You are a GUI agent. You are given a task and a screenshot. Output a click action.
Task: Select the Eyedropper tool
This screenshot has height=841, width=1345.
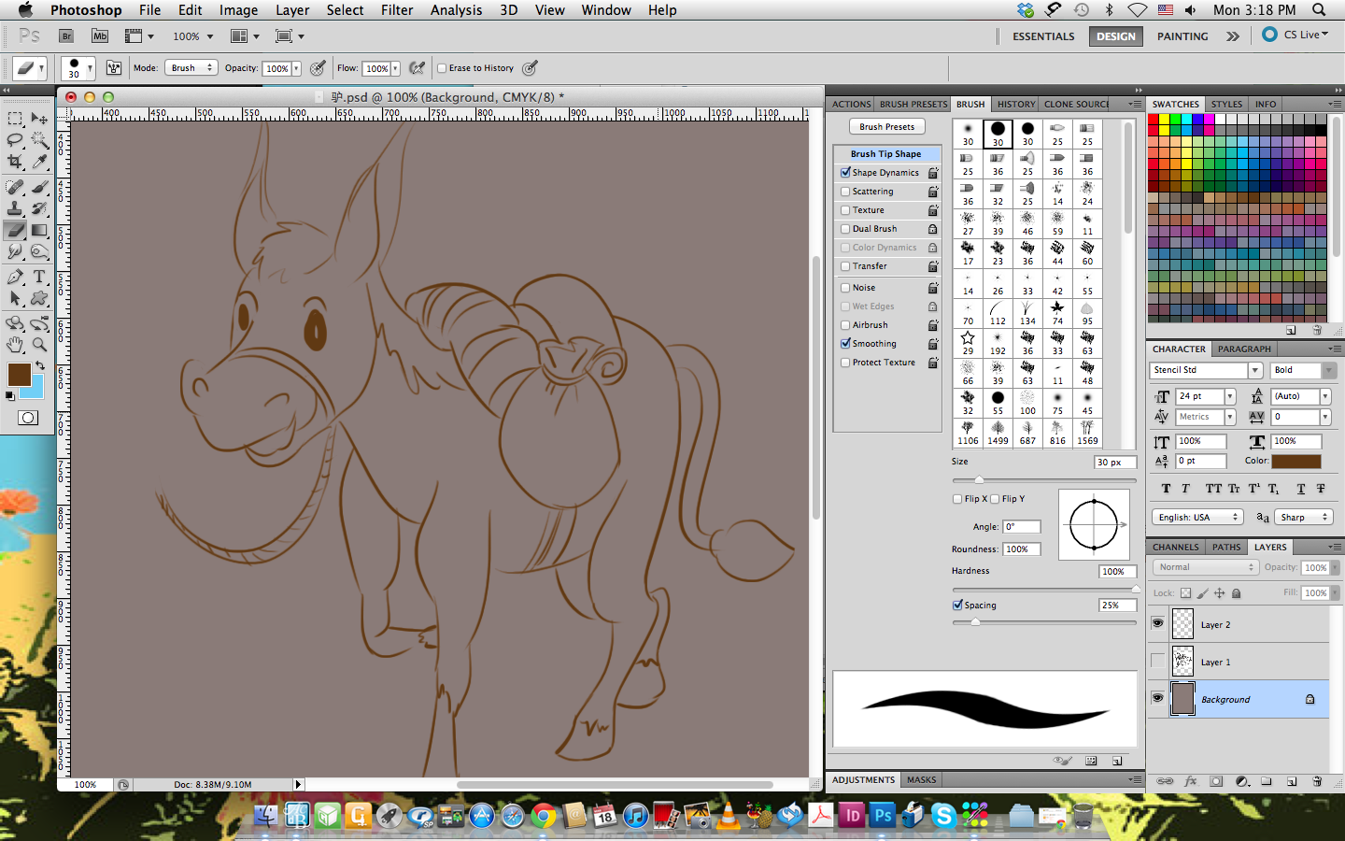coord(39,162)
